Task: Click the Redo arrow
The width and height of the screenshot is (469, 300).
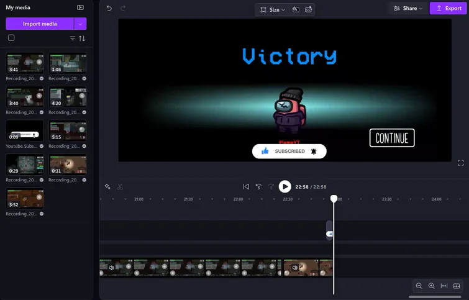Action: [x=123, y=8]
